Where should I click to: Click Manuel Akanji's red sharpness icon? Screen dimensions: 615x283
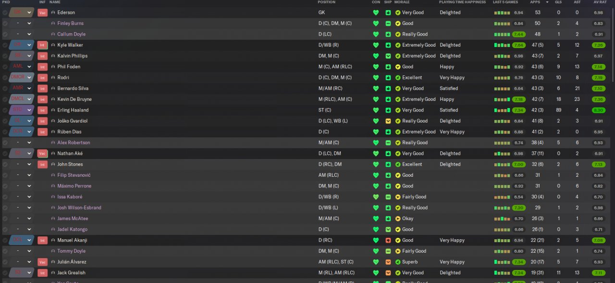click(388, 240)
